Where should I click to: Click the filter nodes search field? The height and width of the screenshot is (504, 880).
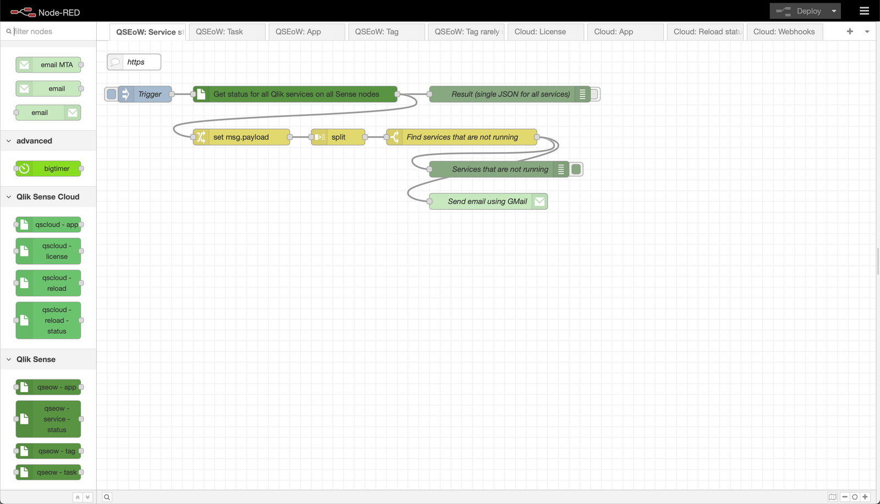(52, 31)
